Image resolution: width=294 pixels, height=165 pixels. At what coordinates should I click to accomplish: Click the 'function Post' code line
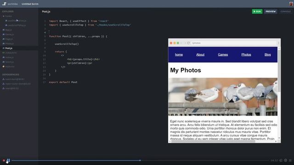[x=78, y=36]
